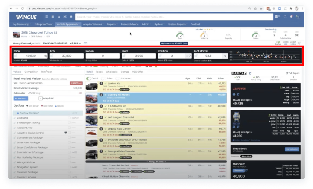Screen dimensions: 313x189
Task: Switch to VBC Offer tab
Action: coord(138,72)
